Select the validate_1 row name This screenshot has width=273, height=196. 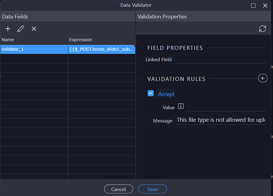point(34,49)
